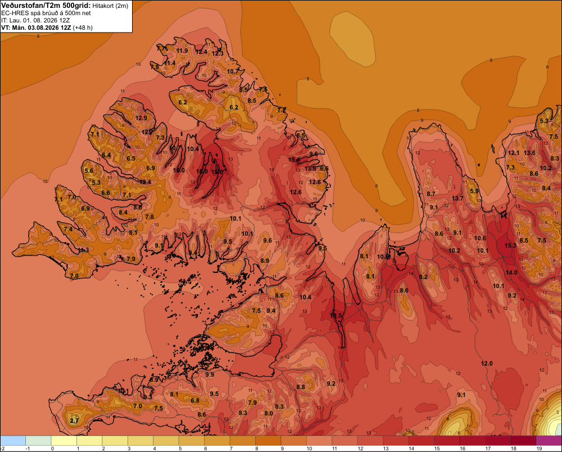
Task: Select the VT valid time line
Action: (47, 28)
